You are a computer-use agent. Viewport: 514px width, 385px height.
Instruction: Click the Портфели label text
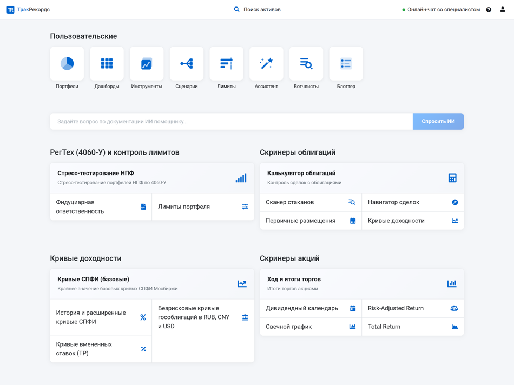(67, 87)
